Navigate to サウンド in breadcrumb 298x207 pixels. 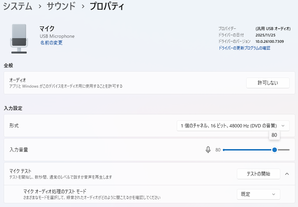click(61, 6)
